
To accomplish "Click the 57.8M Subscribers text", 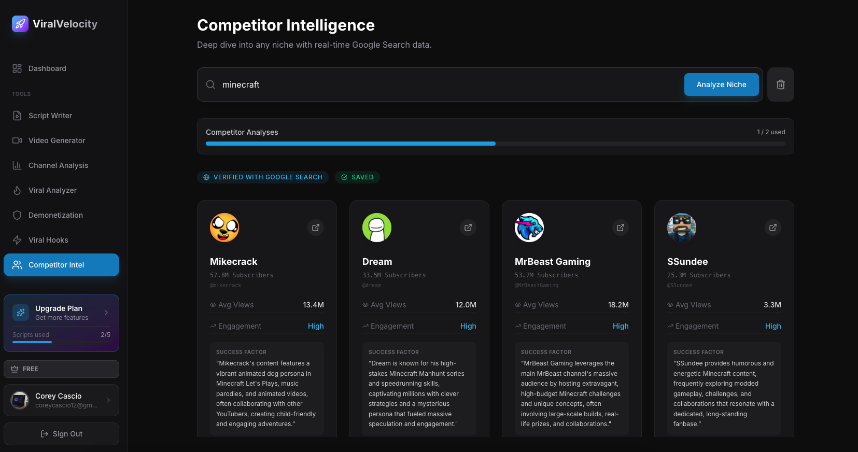I will coord(242,275).
